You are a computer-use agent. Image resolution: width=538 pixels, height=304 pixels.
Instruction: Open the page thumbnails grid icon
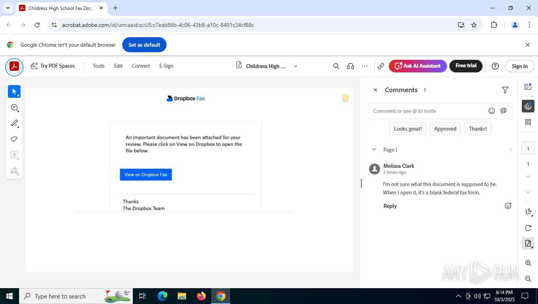528,122
